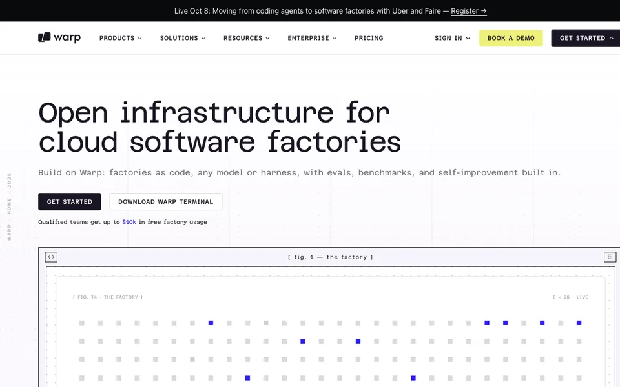Click the Book a Demo button
620x387 pixels.
pos(511,38)
